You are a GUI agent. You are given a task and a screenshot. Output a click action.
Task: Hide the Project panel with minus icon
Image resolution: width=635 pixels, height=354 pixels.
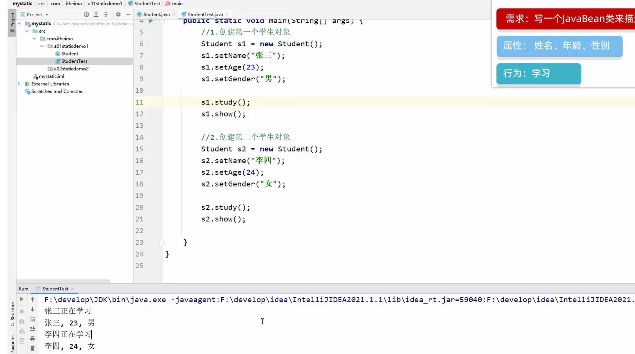coord(128,14)
